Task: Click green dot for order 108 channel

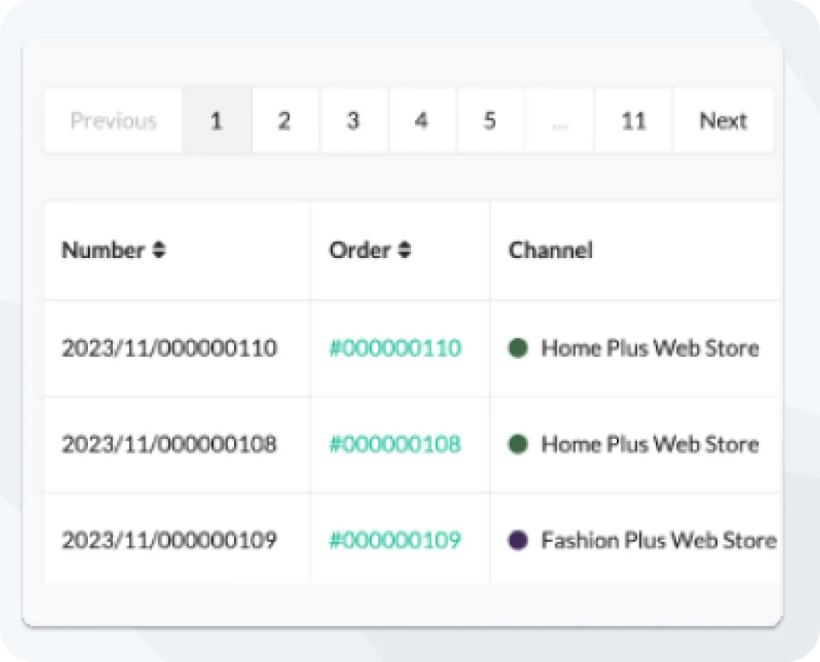Action: [x=518, y=444]
